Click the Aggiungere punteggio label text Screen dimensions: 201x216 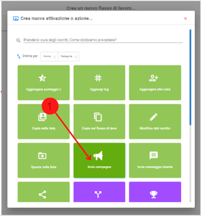point(44,90)
